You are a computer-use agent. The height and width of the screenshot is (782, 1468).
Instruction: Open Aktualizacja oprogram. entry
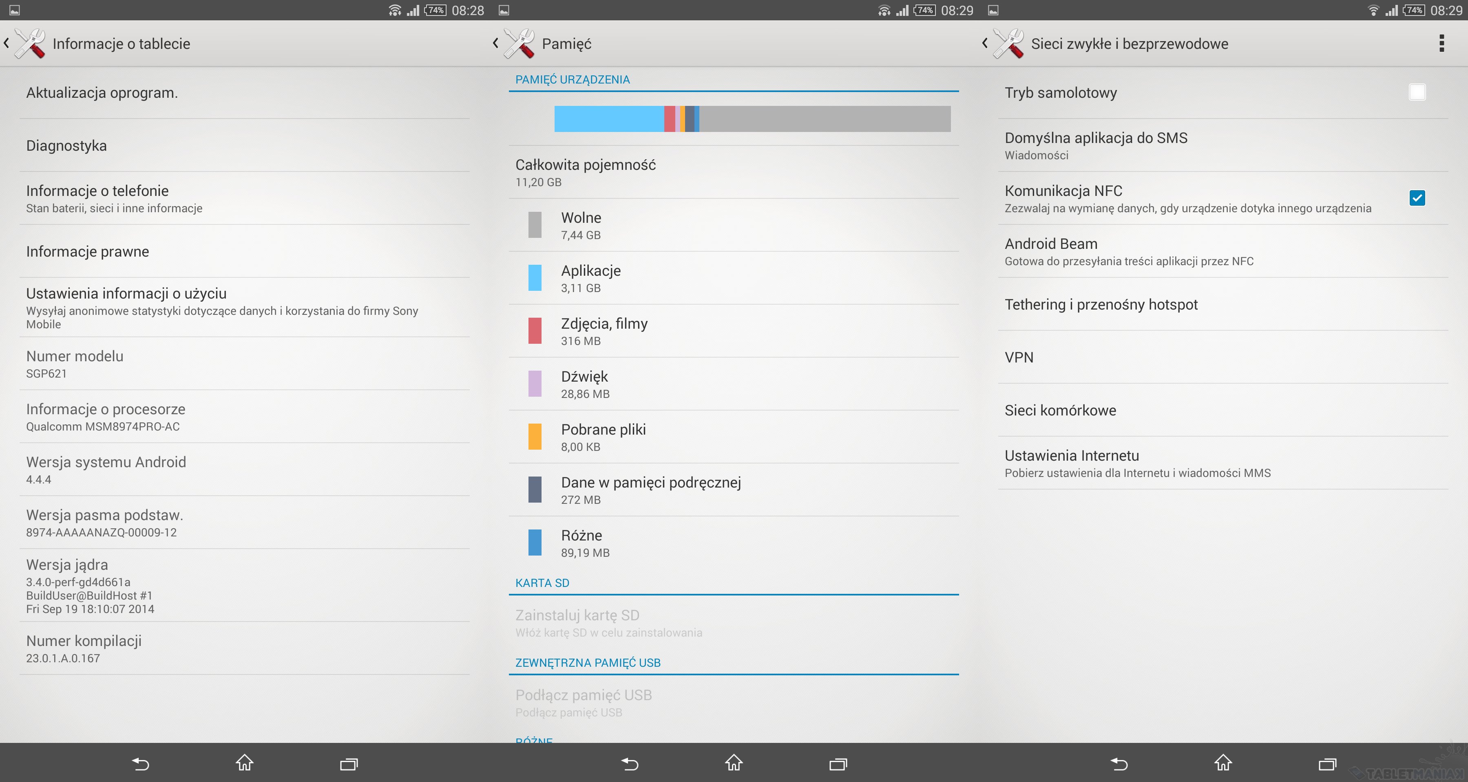point(102,93)
